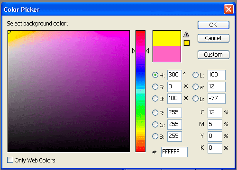This screenshot has width=237, height=170.
Task: Select the G green radio button
Action: click(155, 125)
